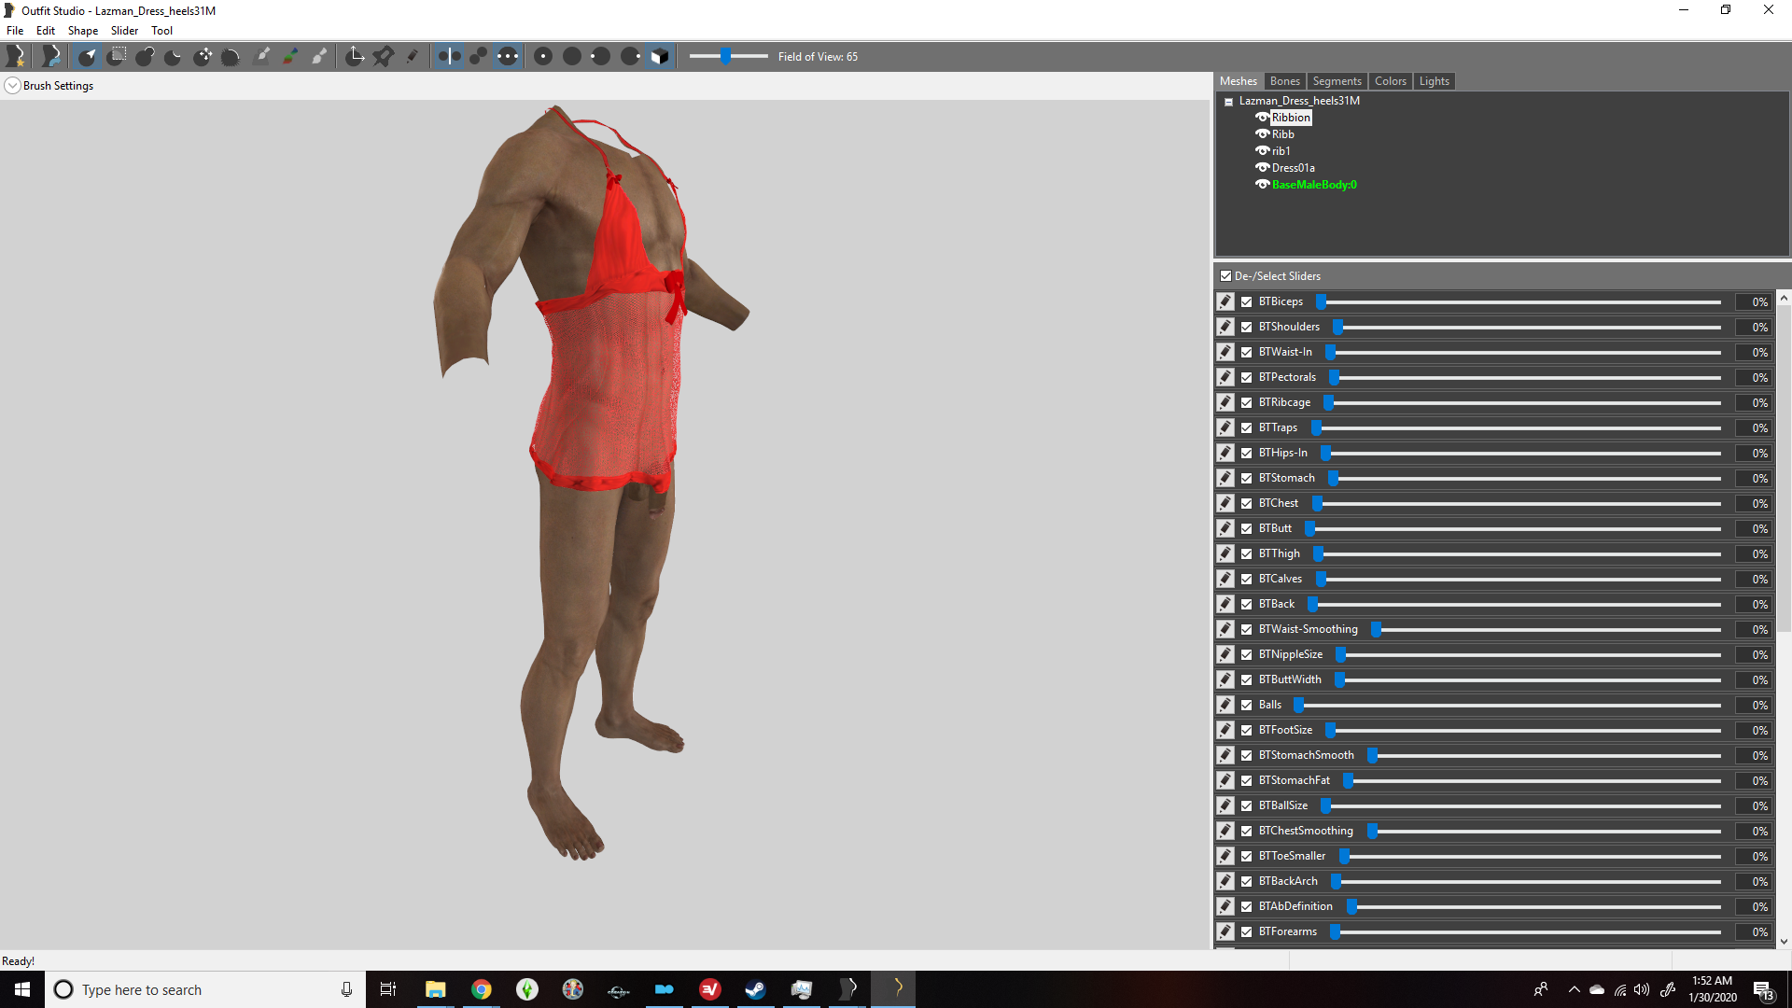Open Chrome from the taskbar

coord(481,989)
